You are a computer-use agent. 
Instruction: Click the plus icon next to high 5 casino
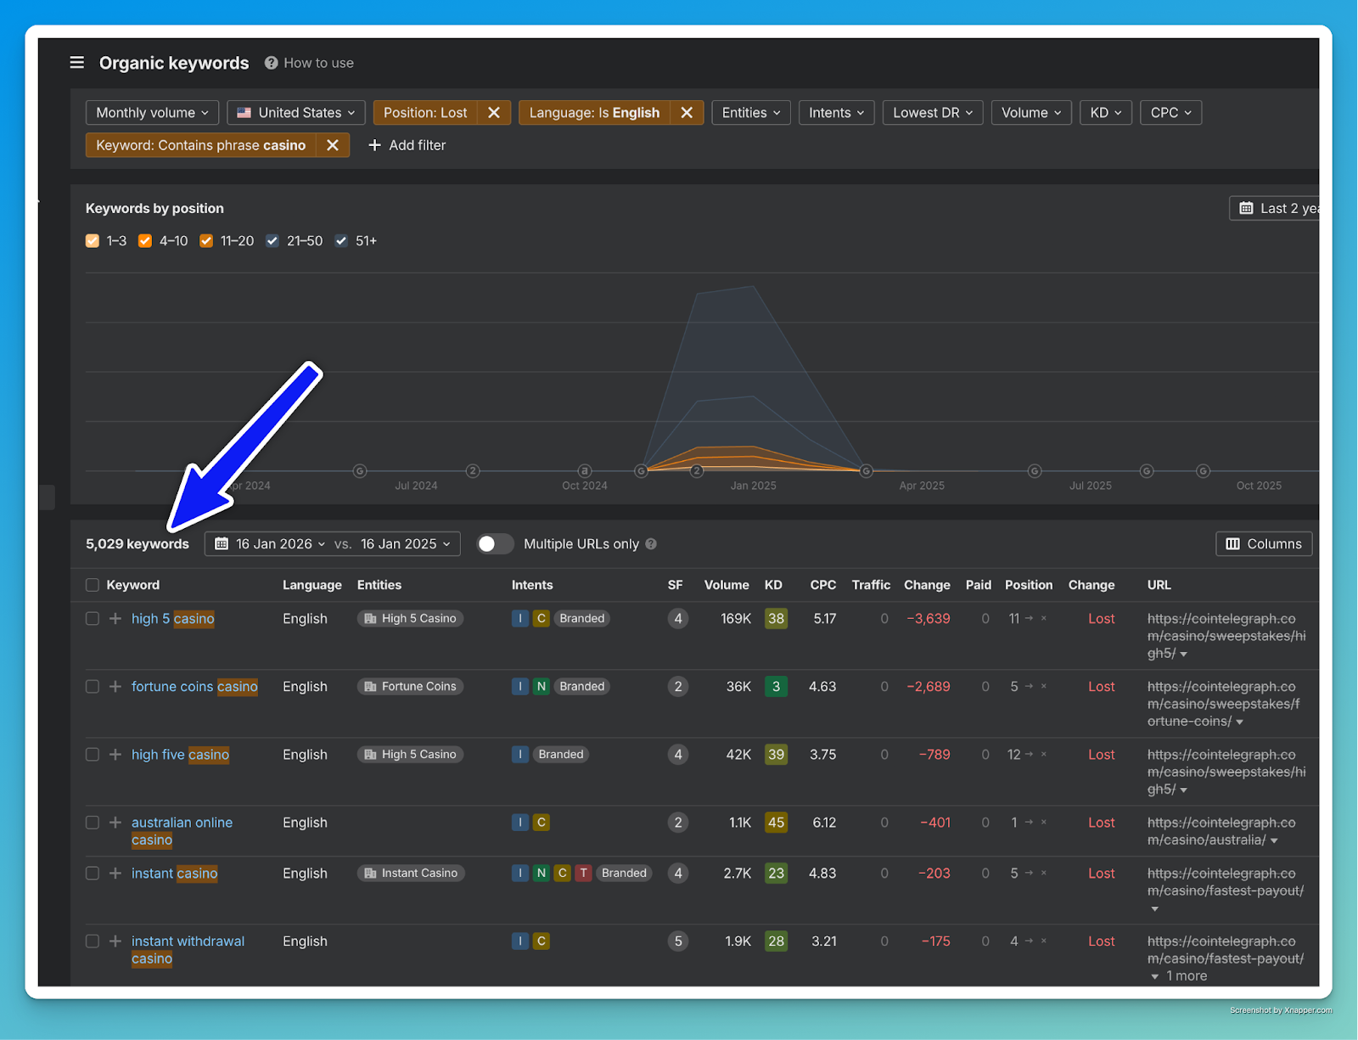coord(115,619)
